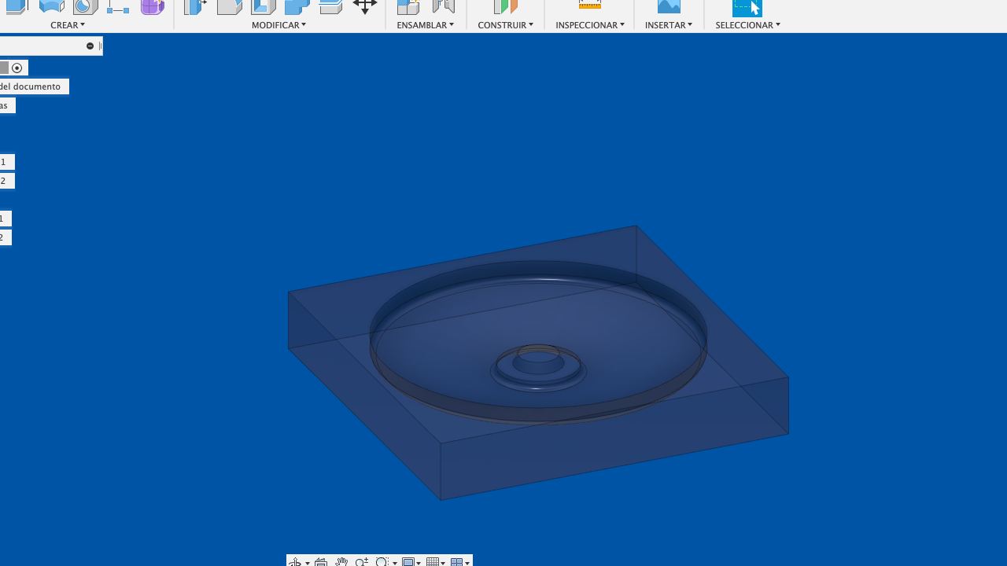Expand the ENSAMBLAR dropdown
The width and height of the screenshot is (1007, 566).
tap(425, 25)
